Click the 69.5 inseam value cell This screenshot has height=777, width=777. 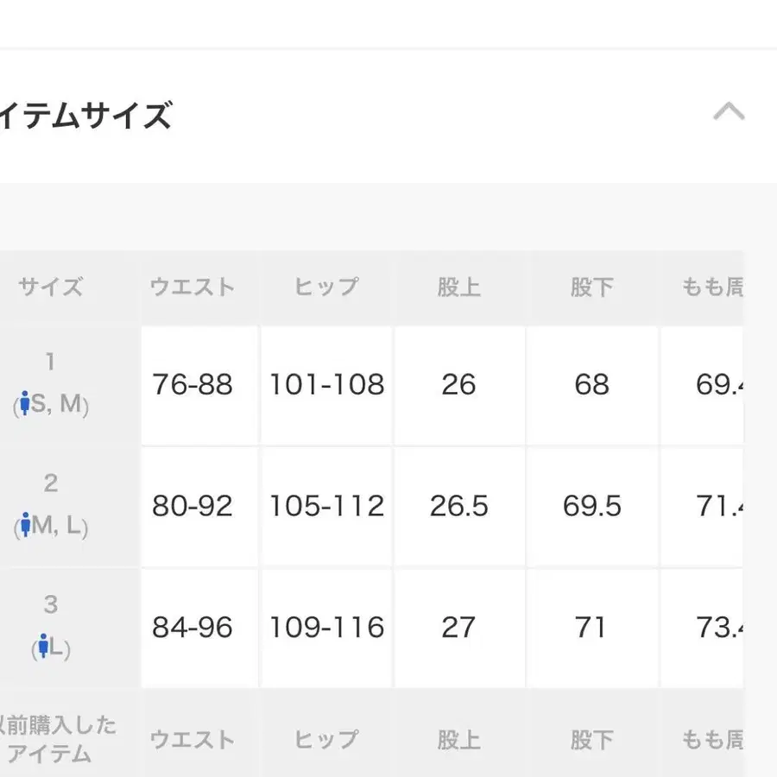[x=591, y=507]
